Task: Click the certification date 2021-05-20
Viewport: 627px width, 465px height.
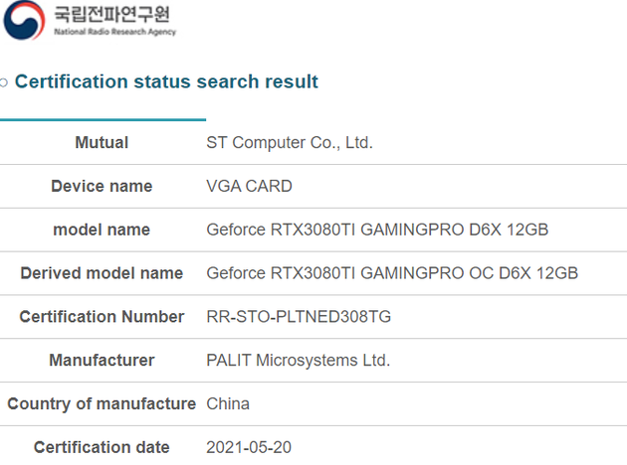Action: 249,448
